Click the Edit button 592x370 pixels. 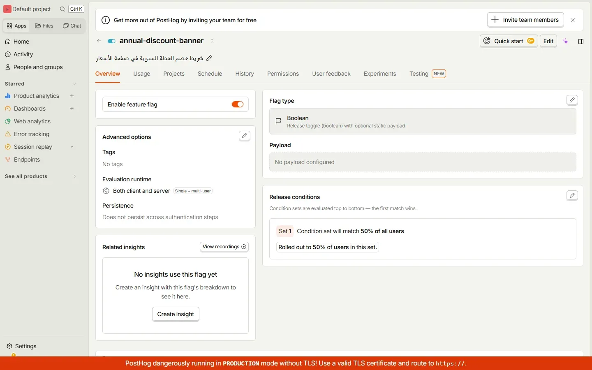coord(548,41)
